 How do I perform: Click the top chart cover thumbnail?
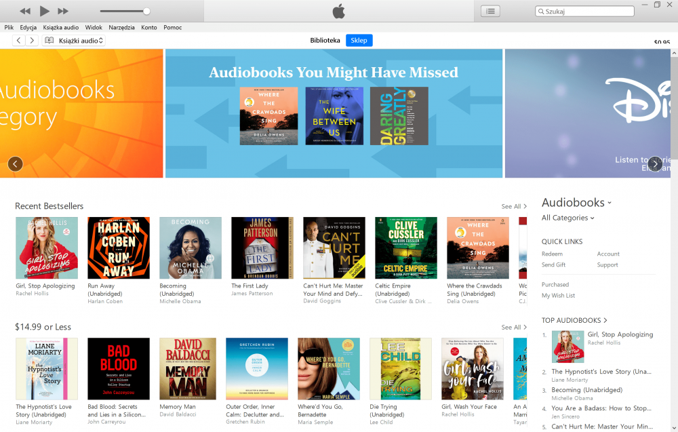click(567, 347)
